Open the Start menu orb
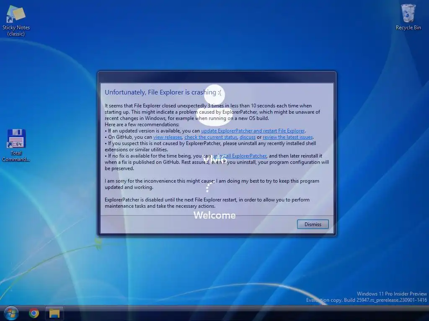Image resolution: width=429 pixels, height=321 pixels. pyautogui.click(x=11, y=313)
